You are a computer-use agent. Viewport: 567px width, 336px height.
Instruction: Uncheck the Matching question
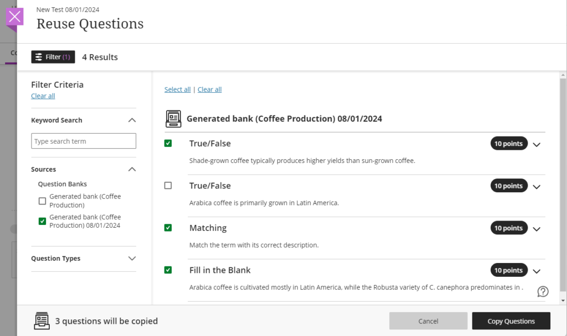click(x=168, y=228)
